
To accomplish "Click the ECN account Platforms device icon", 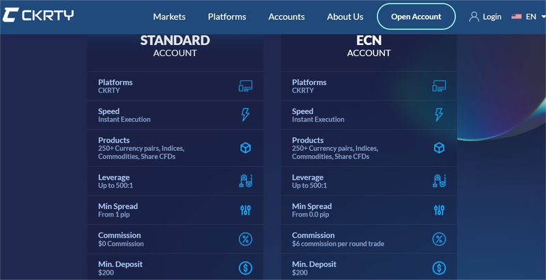I will [x=439, y=86].
